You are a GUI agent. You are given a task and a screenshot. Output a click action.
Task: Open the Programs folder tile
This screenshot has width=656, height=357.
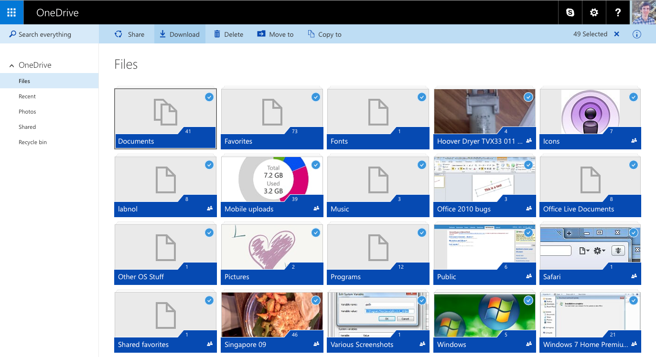point(378,254)
